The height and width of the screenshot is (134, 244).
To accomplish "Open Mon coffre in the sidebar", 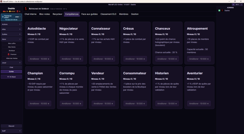I will tap(12, 43).
